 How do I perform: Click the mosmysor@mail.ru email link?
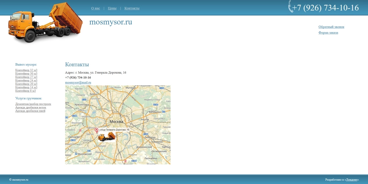(x=78, y=83)
